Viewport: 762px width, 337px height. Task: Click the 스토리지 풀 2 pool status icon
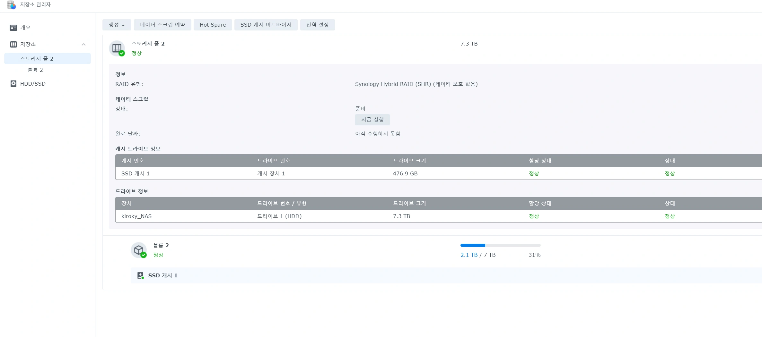coord(117,48)
